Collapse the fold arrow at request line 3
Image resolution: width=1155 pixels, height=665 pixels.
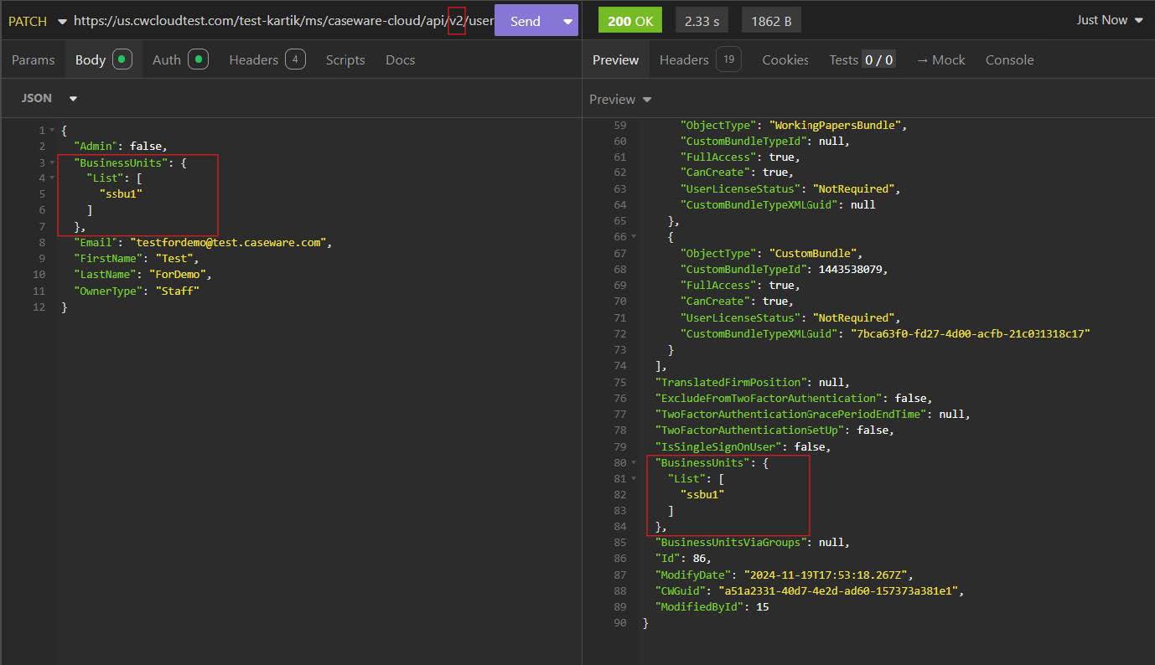pos(52,162)
